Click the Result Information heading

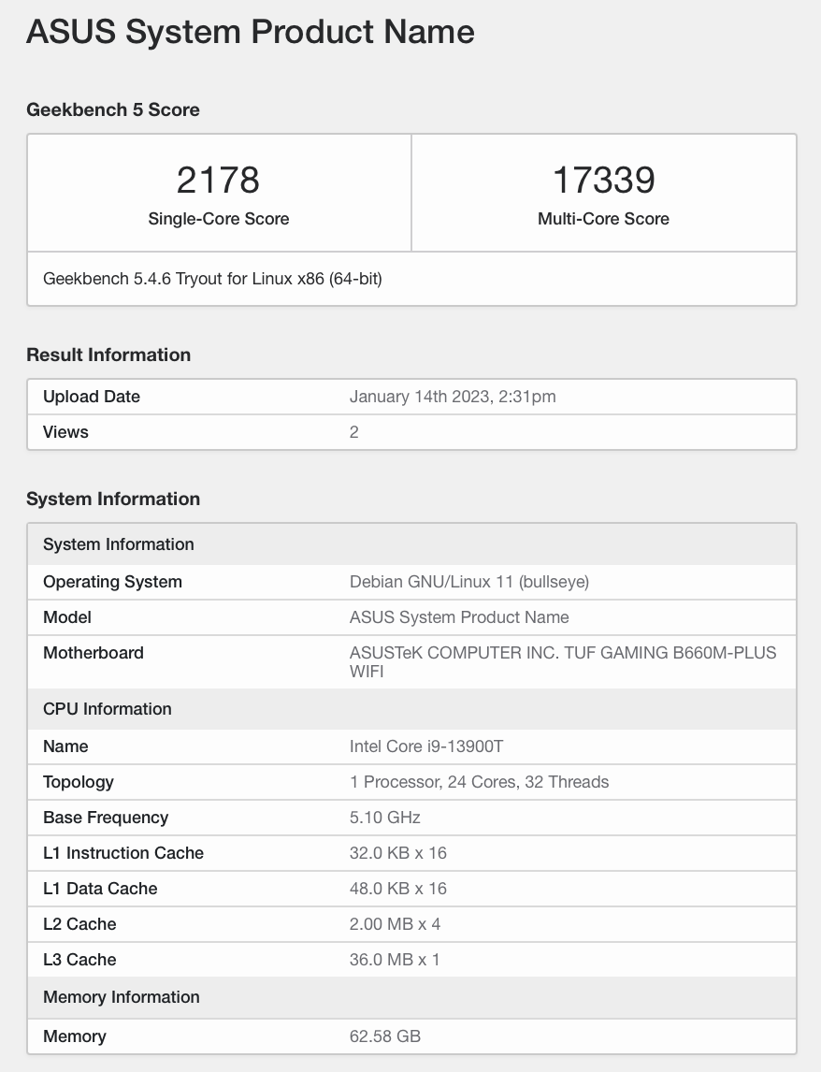tap(108, 355)
